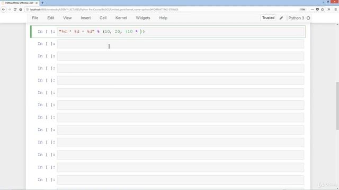Click the localhost address bar URL
339x190 pixels.
104,9
